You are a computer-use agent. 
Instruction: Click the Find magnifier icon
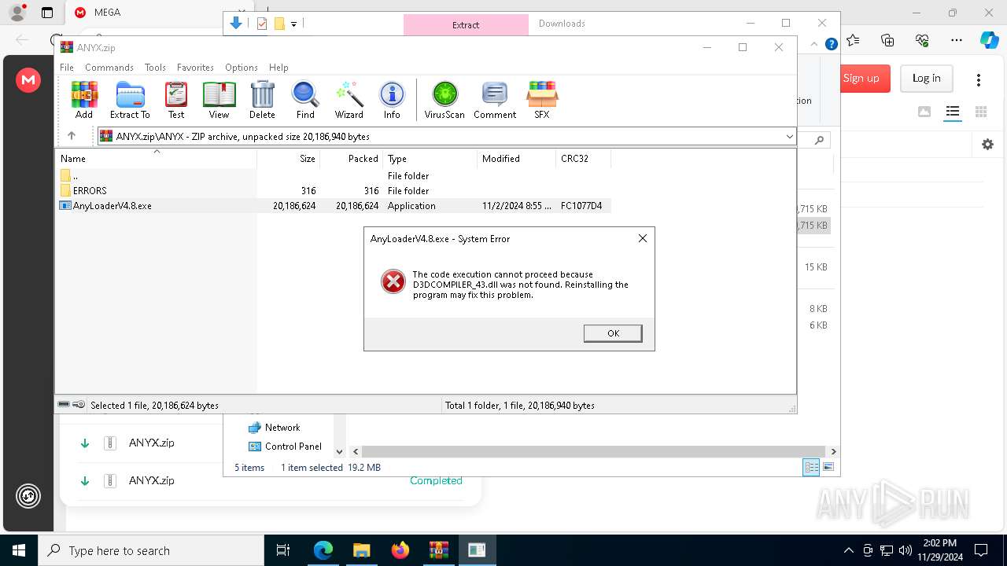point(305,100)
